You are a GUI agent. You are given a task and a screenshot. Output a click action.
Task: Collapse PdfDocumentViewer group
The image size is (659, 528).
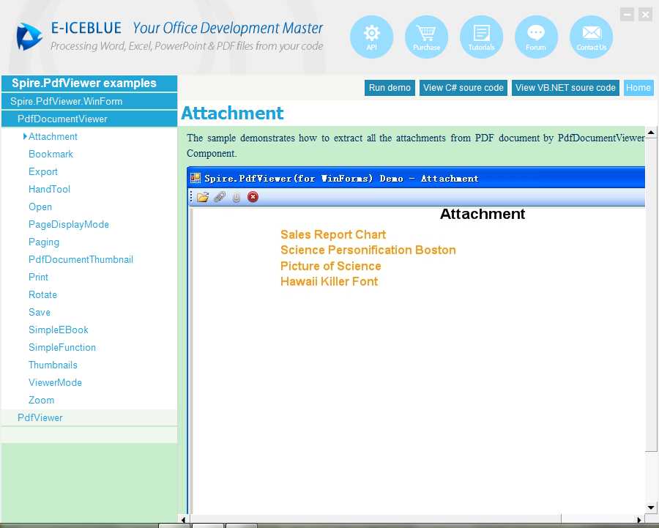tap(89, 119)
